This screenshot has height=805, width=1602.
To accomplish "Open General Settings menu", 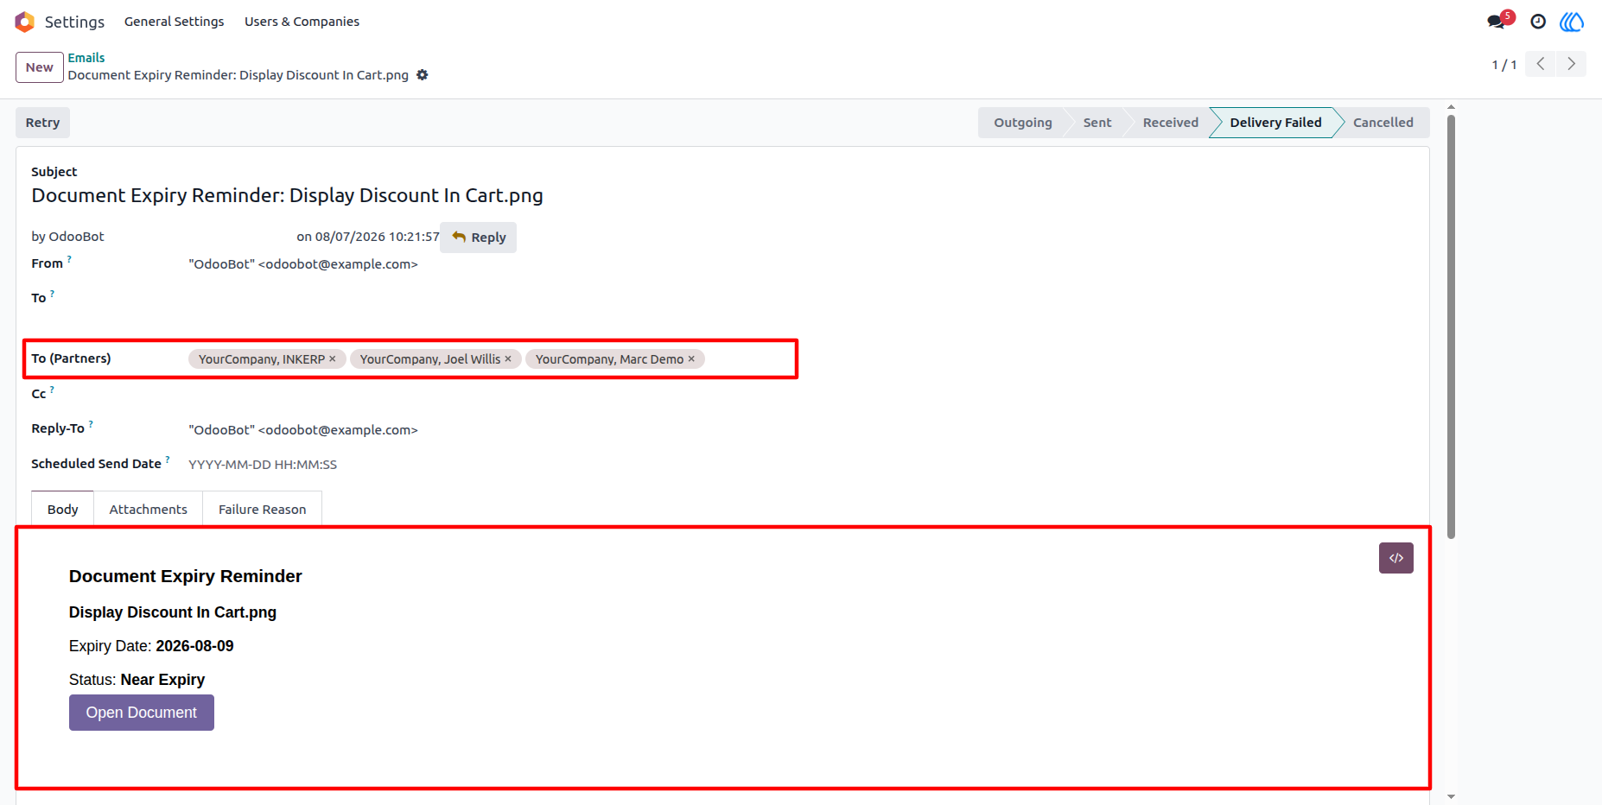I will coord(174,22).
